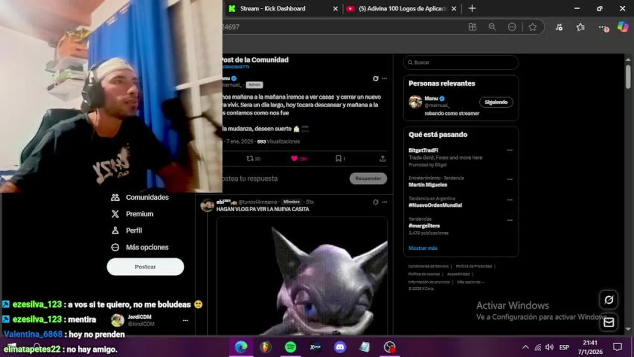Open the XSplit app in the taskbar
Screen dimensions: 634x357
[x=315, y=347]
